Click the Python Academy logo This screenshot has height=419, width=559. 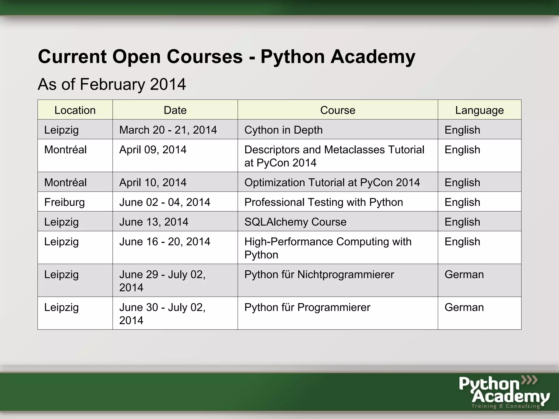504,392
